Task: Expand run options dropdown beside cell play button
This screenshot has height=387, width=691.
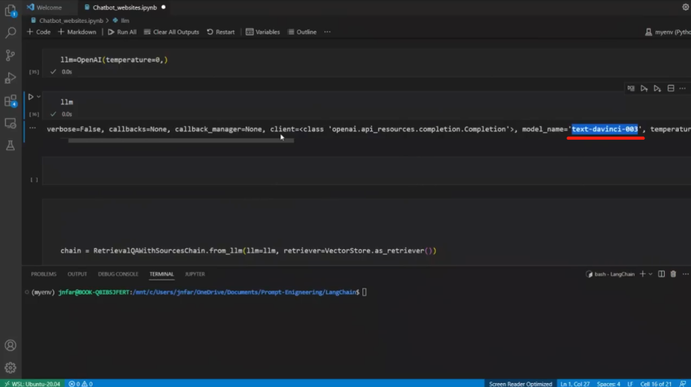Action: 38,97
